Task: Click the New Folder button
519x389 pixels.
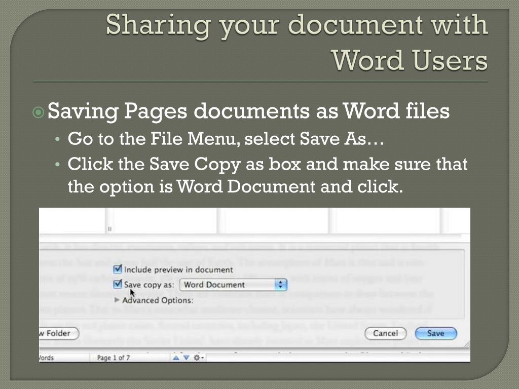Action: click(x=59, y=333)
